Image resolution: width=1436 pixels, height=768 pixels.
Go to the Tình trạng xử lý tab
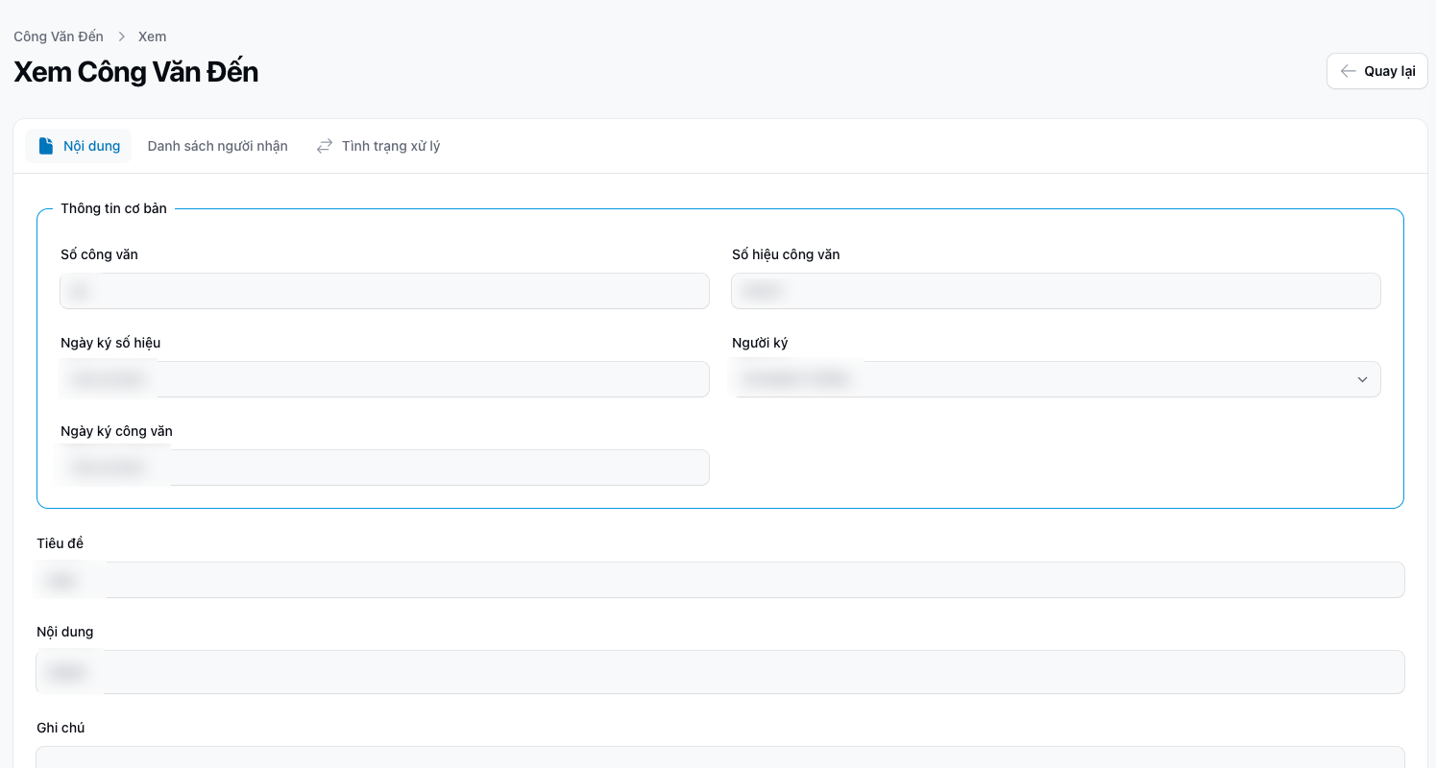click(x=390, y=146)
